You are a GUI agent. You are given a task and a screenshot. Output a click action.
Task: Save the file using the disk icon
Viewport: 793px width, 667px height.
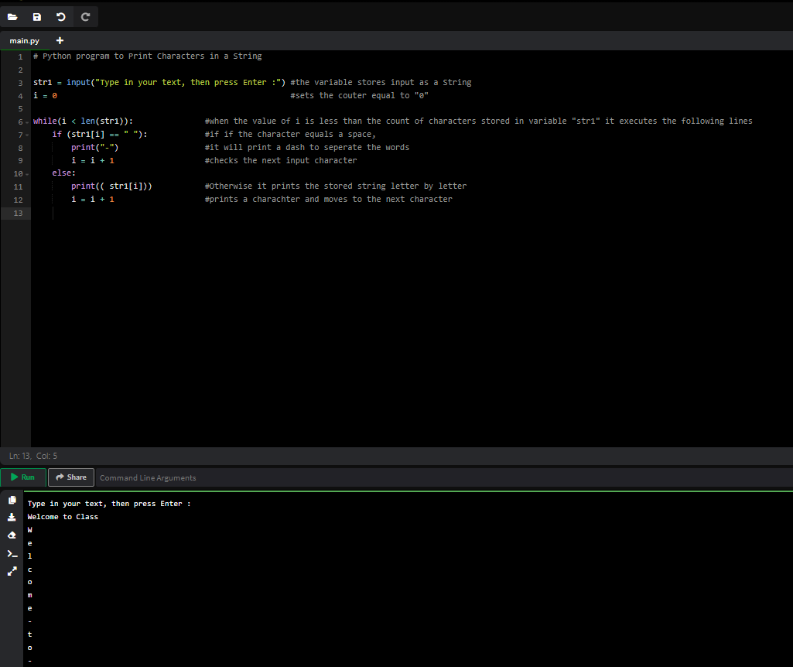pos(37,17)
